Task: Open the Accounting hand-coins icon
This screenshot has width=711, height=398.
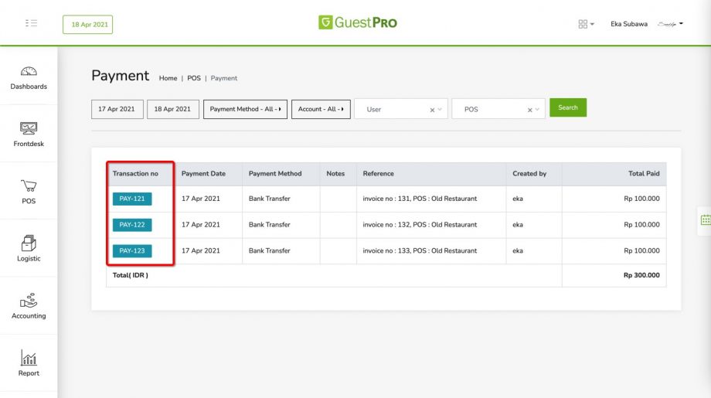Action: (x=29, y=300)
